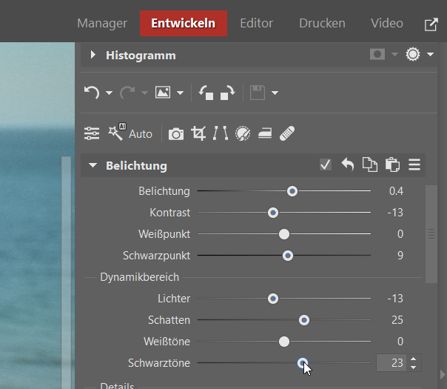Viewport: 447px width, 389px height.
Task: Click the Kontrast slider handle
Action: (273, 213)
